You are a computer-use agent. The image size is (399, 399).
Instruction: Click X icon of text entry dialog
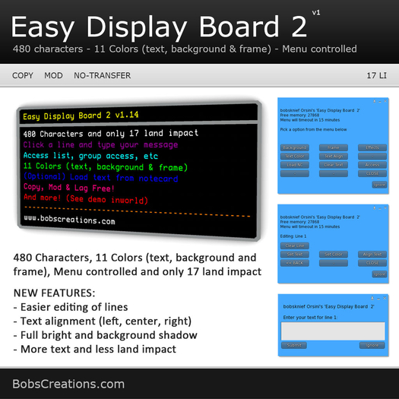(x=385, y=298)
